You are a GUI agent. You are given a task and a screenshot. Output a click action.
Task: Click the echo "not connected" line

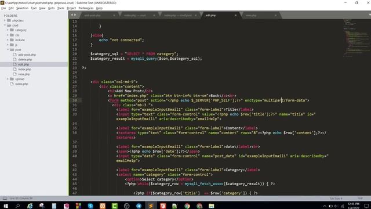click(x=121, y=40)
